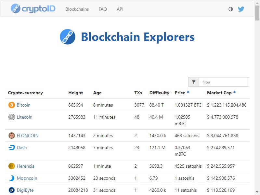The height and width of the screenshot is (195, 260).
Task: Open the DigiByte explorer link
Action: coord(25,190)
